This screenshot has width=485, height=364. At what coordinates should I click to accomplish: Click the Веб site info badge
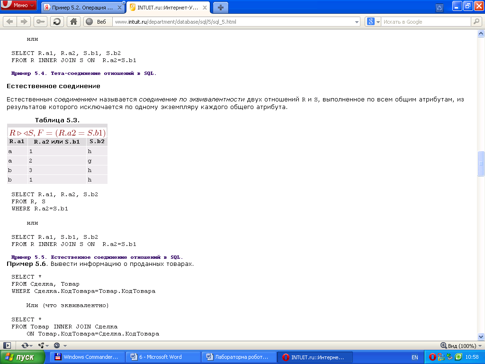98,22
